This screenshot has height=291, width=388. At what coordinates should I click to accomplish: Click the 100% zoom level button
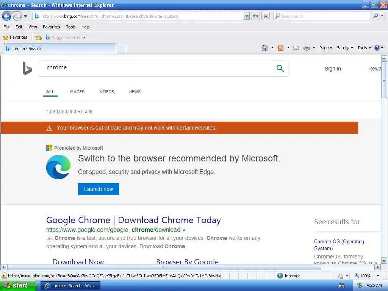point(363,276)
